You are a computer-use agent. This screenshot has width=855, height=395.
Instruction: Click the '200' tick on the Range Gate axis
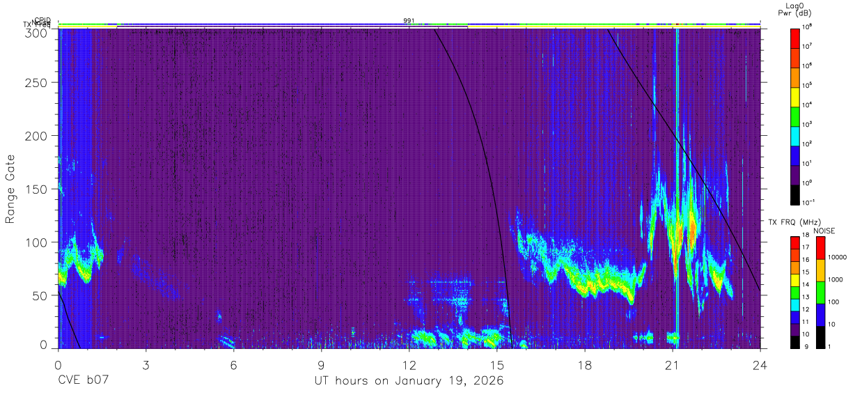[x=37, y=136]
